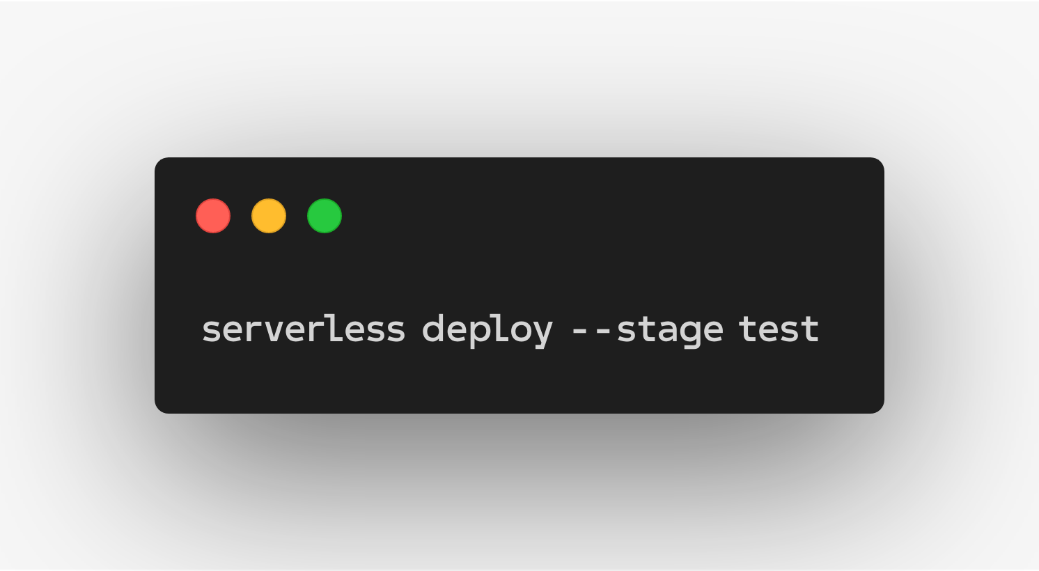The image size is (1039, 571).
Task: Click empty dark area below the command text
Action: [x=519, y=383]
